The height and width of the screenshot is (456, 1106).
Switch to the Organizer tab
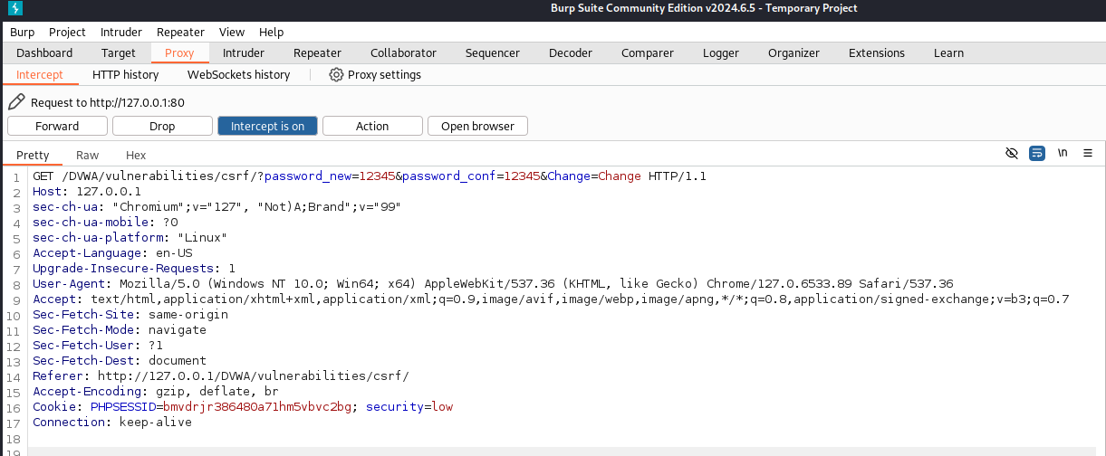(x=793, y=52)
